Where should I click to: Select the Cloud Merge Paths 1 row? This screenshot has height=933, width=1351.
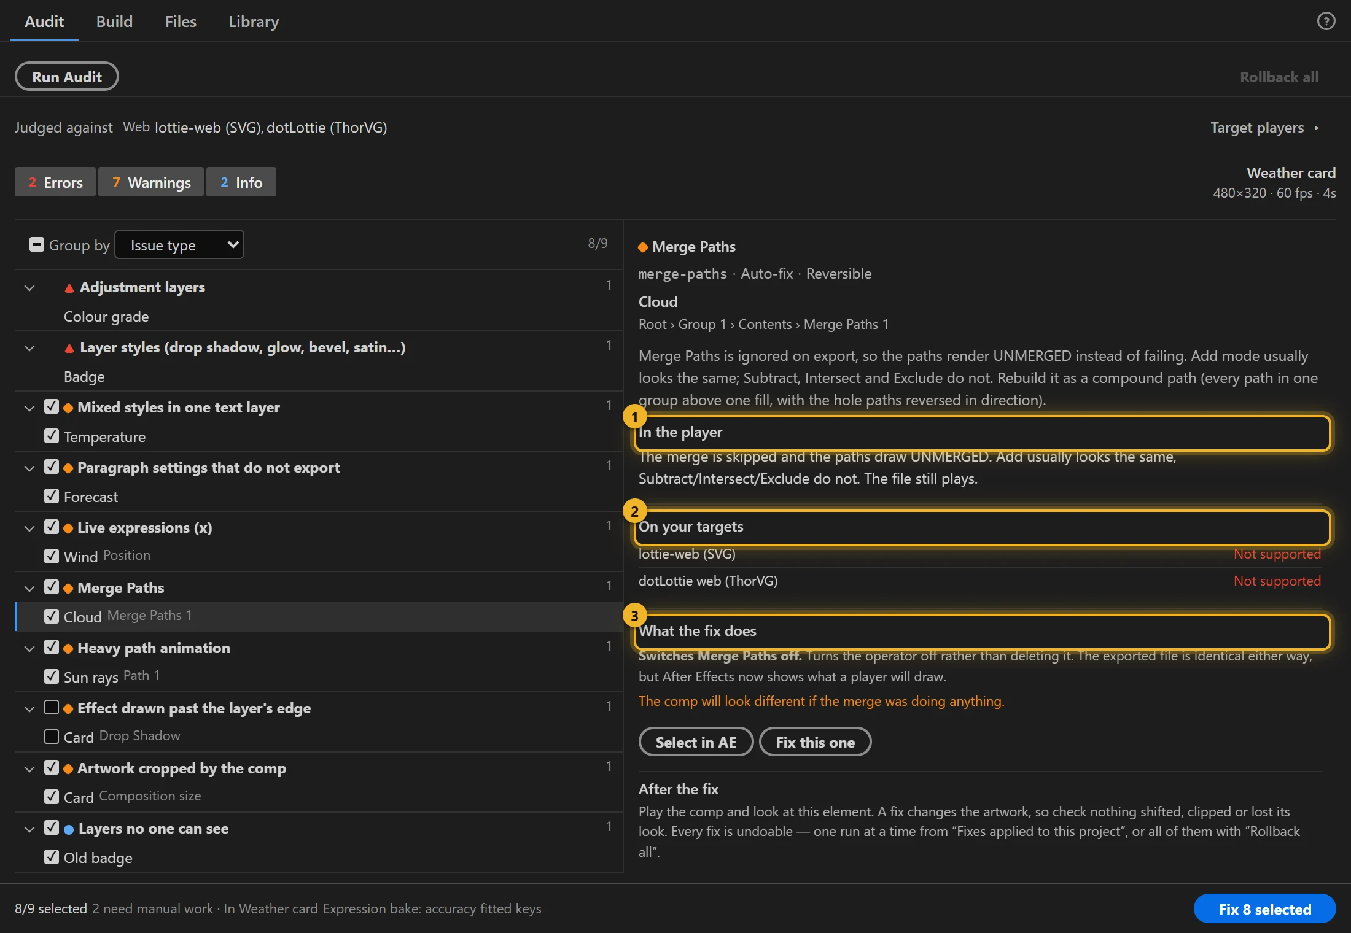point(319,617)
